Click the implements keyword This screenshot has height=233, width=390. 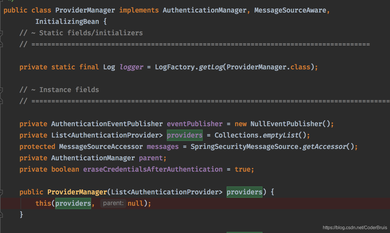(x=139, y=10)
